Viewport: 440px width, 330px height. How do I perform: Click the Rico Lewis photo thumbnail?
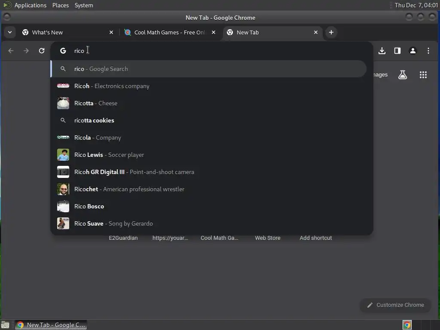tap(63, 155)
